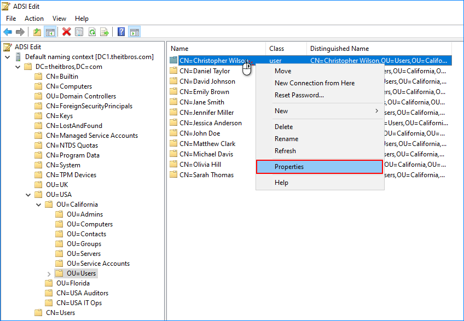Viewport: 464px width, 321px height.
Task: Select CN=ForeignSecurityPrincipals in tree
Action: (89, 106)
